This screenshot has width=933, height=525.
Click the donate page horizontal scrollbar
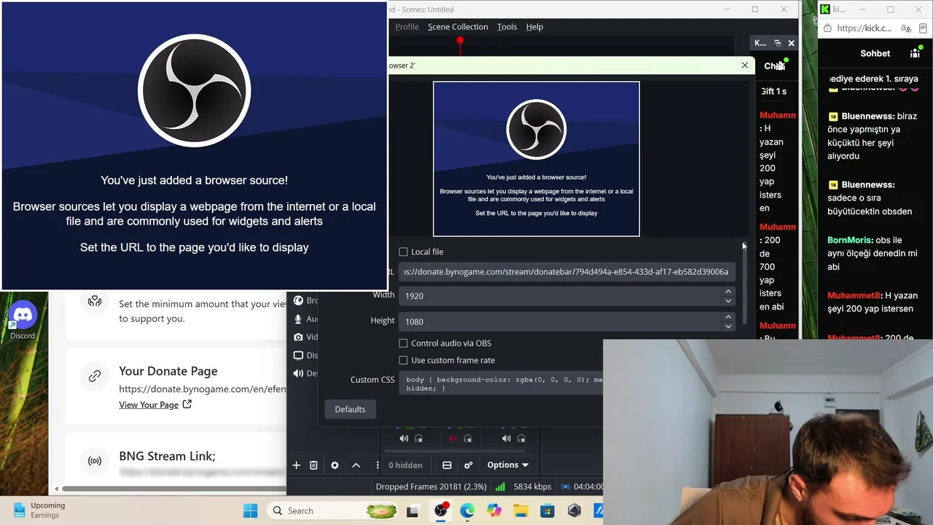(173, 489)
